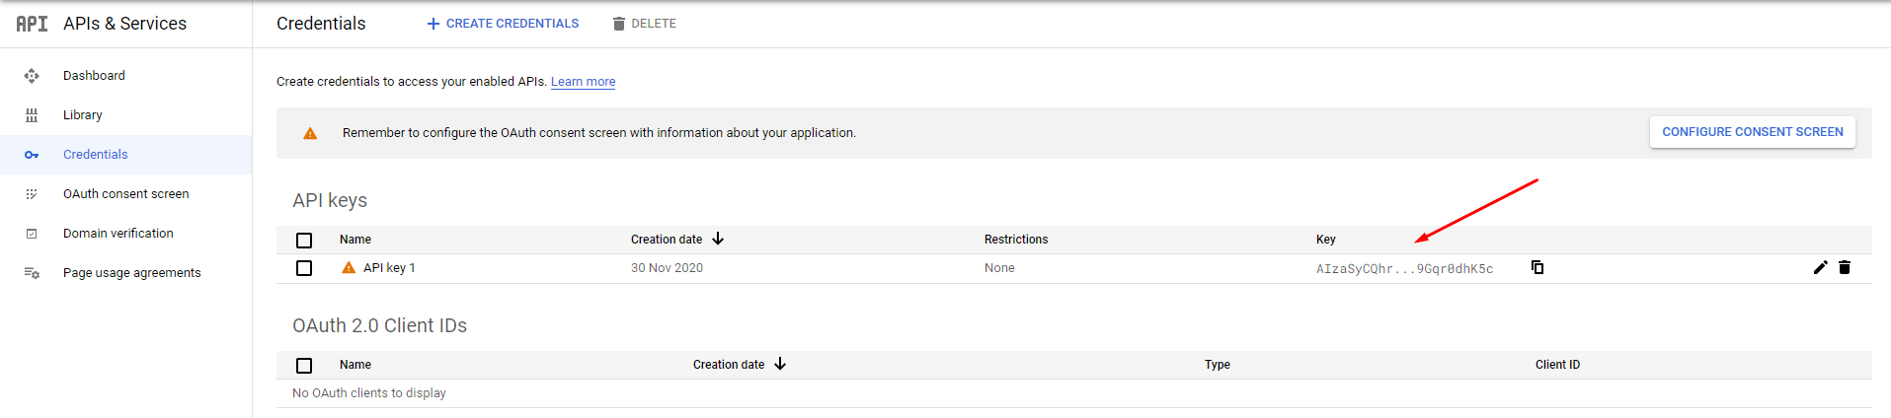
Task: Open the Learn more link
Action: click(x=583, y=82)
